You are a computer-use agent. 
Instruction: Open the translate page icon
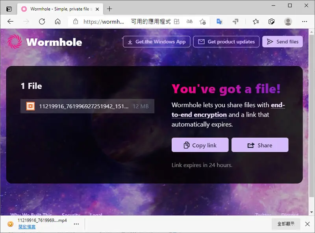pos(219,22)
